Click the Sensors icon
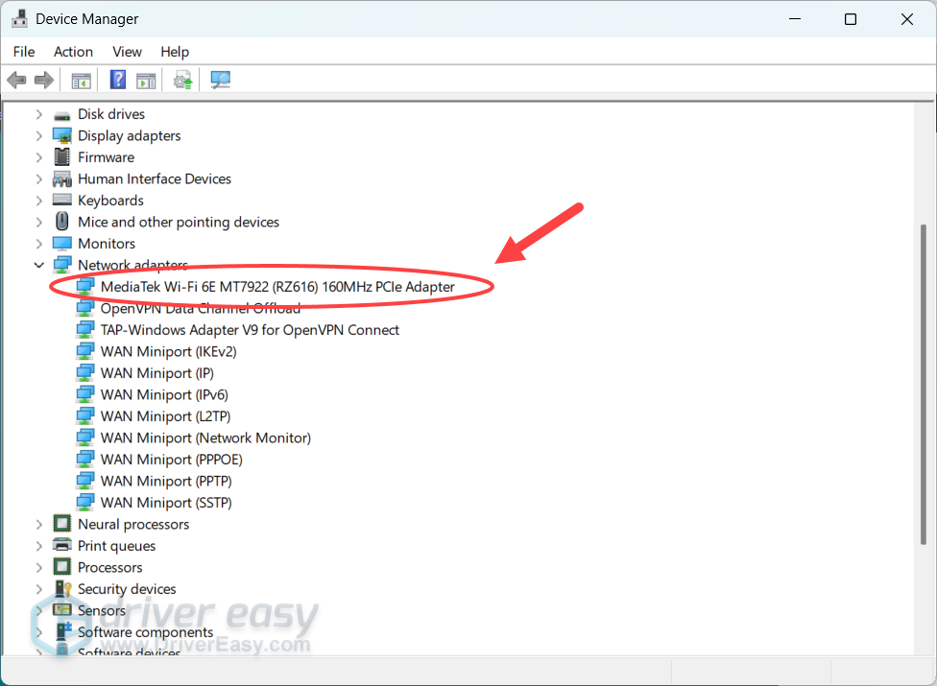The height and width of the screenshot is (686, 937). coord(62,610)
